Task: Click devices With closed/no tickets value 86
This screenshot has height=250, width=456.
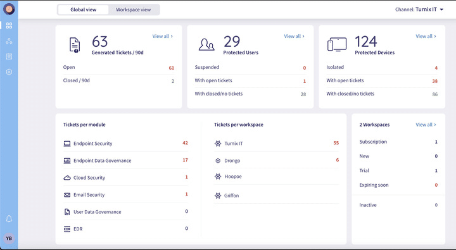Action: 434,94
